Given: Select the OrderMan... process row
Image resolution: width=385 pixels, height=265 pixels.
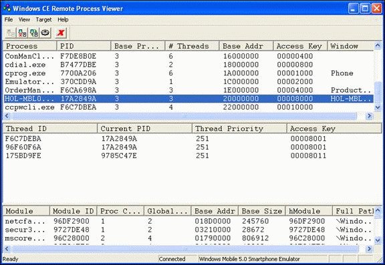Looking at the screenshot, I should (x=188, y=90).
